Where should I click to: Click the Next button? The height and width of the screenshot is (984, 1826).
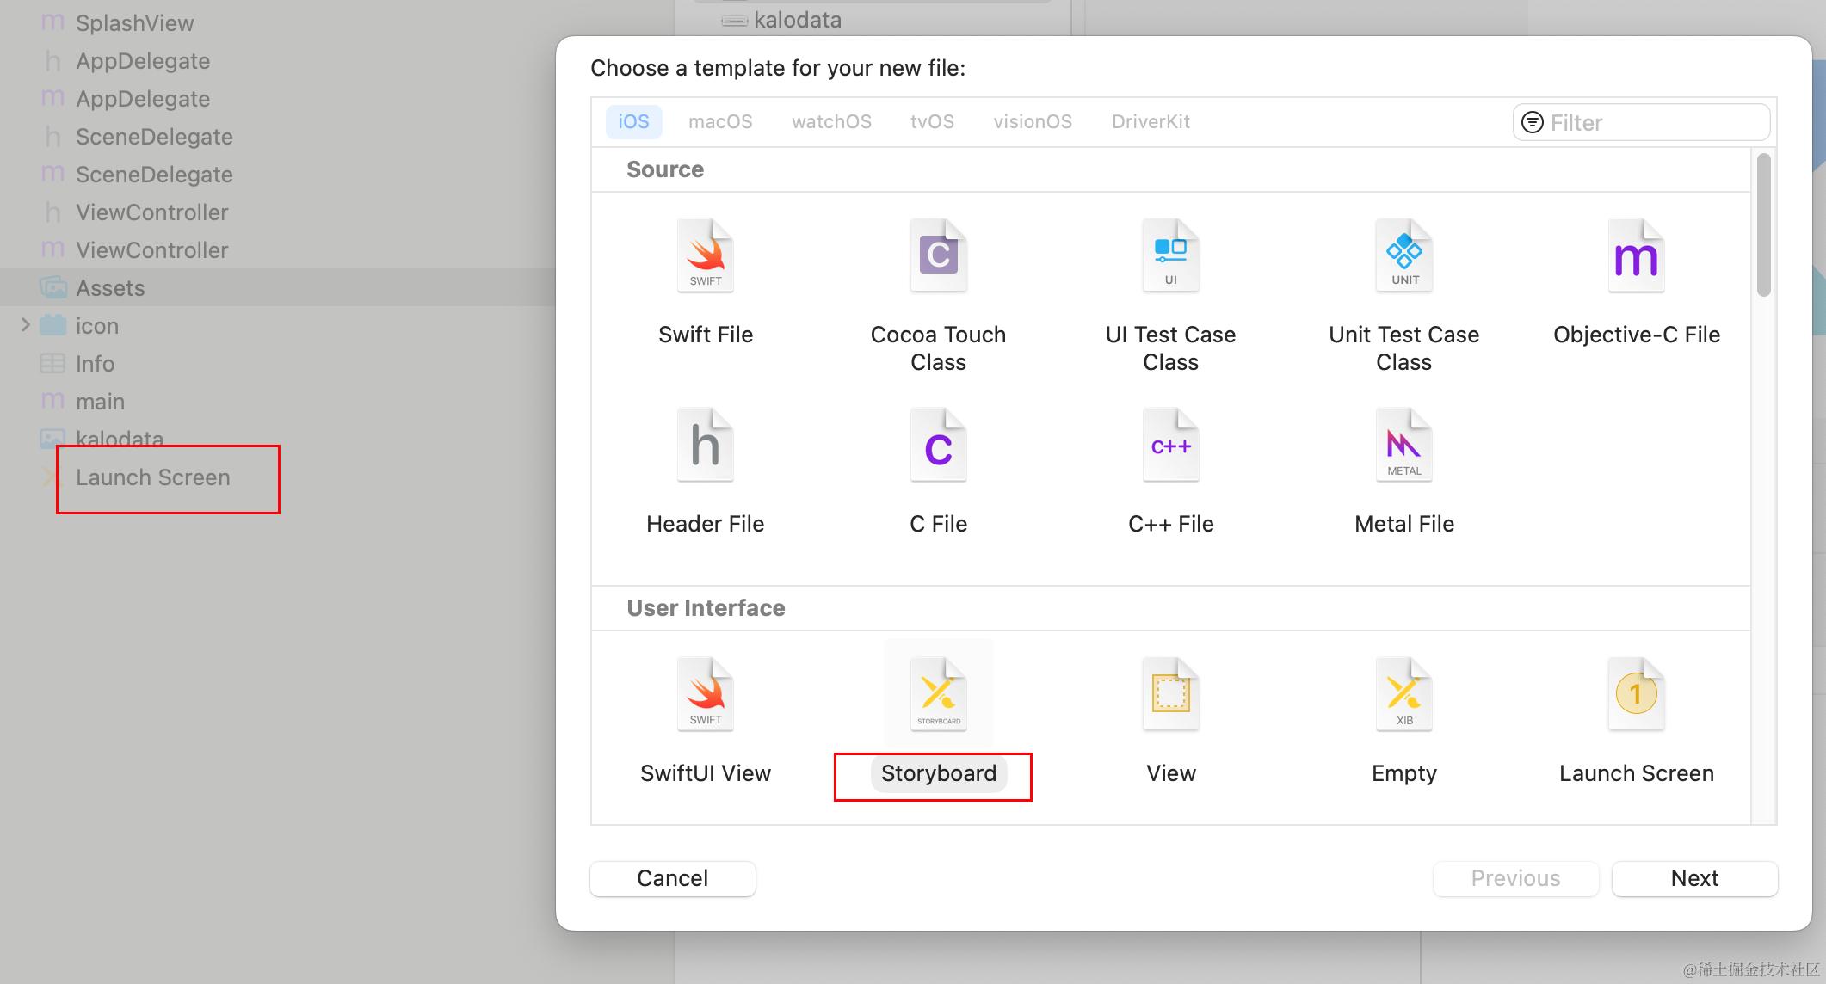click(x=1694, y=878)
